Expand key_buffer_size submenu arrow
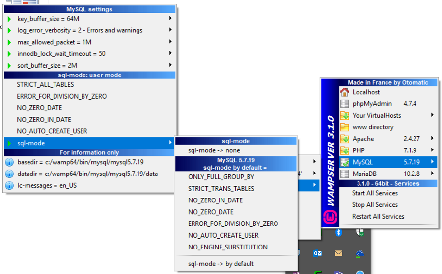Viewport: 442px width, 274px height. click(x=170, y=18)
